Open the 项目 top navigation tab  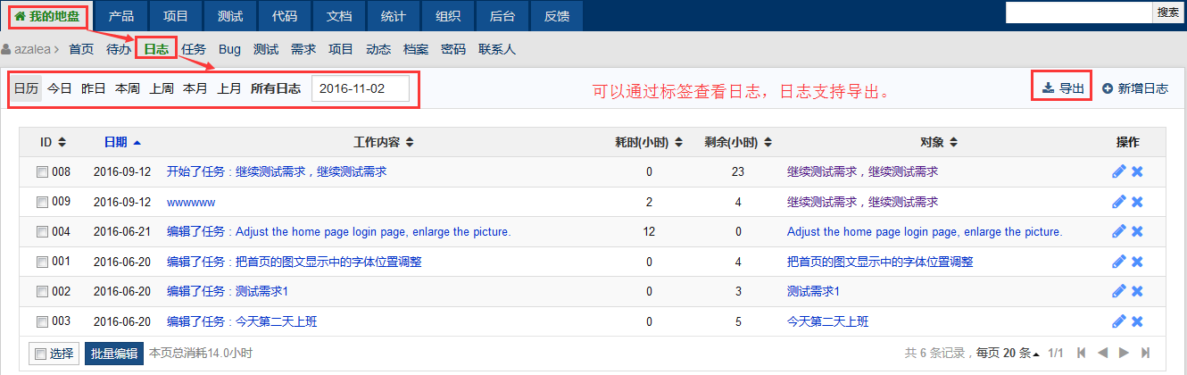tap(176, 15)
